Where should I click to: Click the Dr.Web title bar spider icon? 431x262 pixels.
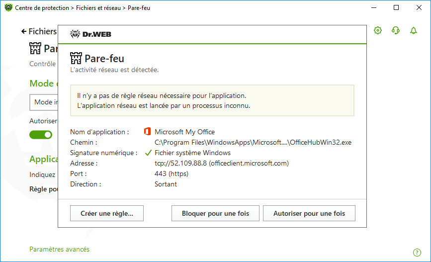pyautogui.click(x=8, y=7)
